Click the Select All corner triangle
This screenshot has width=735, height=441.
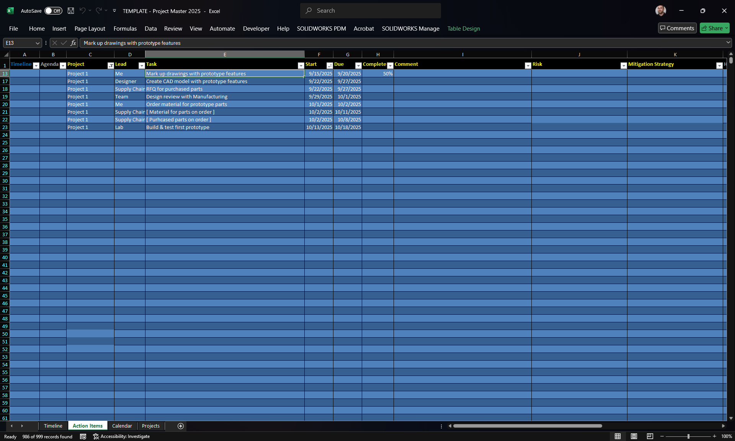(x=6, y=54)
